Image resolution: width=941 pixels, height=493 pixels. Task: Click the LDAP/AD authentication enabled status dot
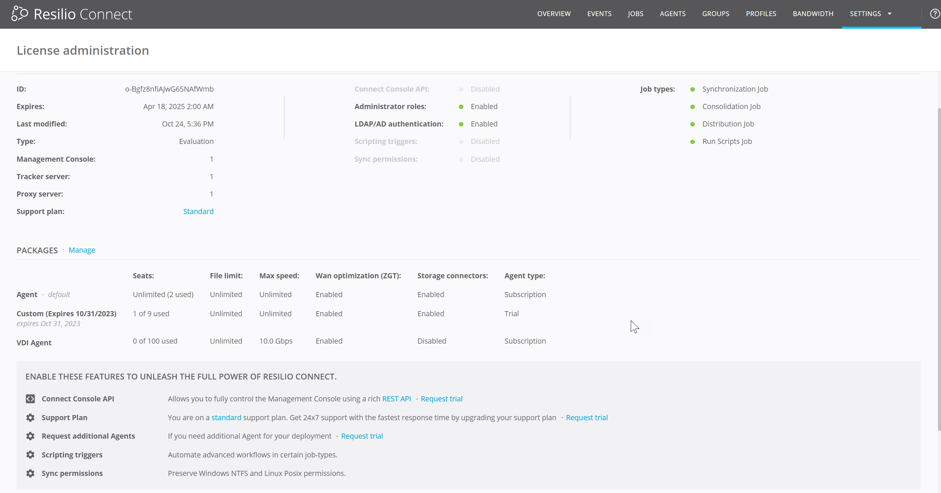click(x=461, y=124)
